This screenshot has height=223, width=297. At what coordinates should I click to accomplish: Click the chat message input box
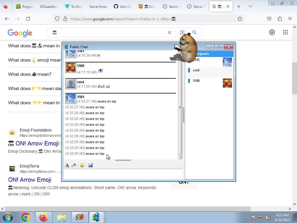click(123, 174)
